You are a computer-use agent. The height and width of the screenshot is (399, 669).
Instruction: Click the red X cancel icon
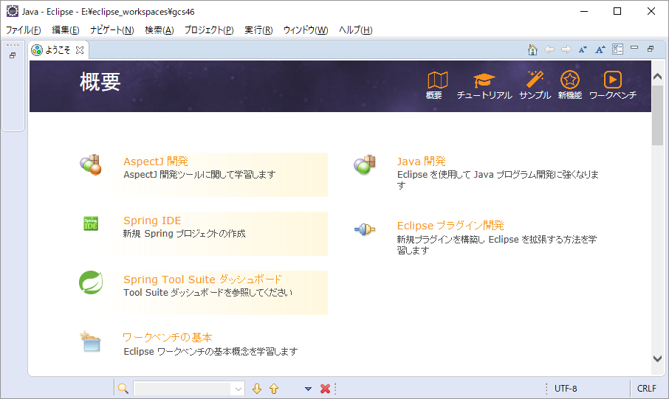(x=325, y=389)
